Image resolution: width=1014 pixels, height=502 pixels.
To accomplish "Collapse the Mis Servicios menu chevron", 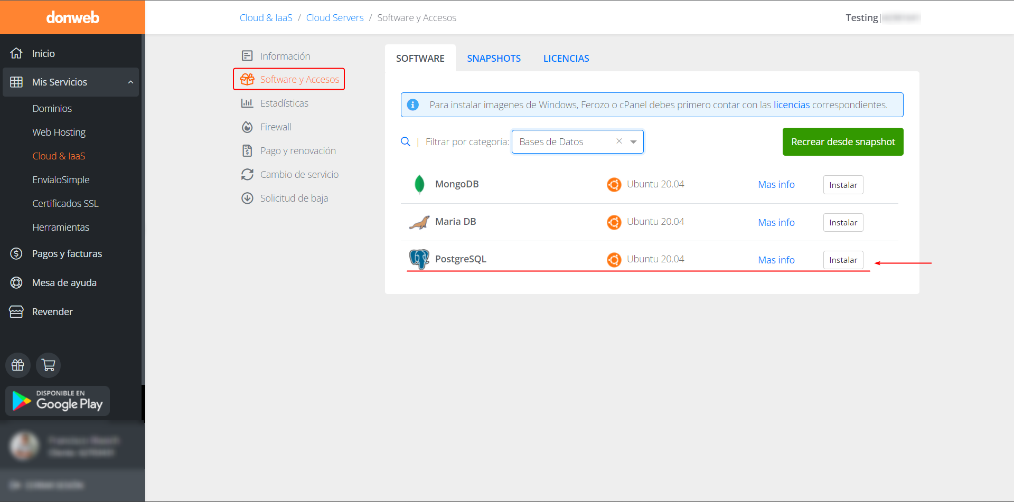I will coord(130,82).
